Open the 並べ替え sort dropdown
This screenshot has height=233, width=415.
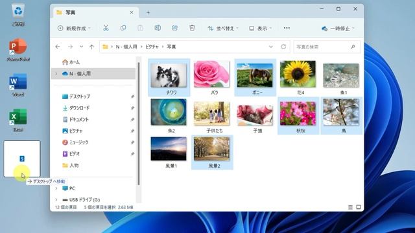point(223,28)
